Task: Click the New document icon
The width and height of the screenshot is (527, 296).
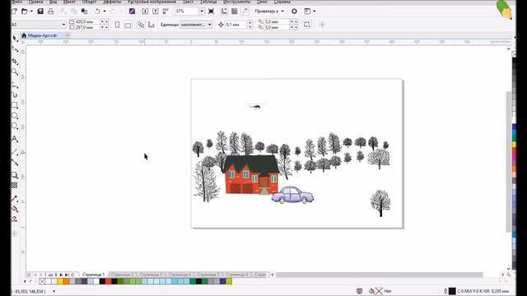Action: pos(15,11)
